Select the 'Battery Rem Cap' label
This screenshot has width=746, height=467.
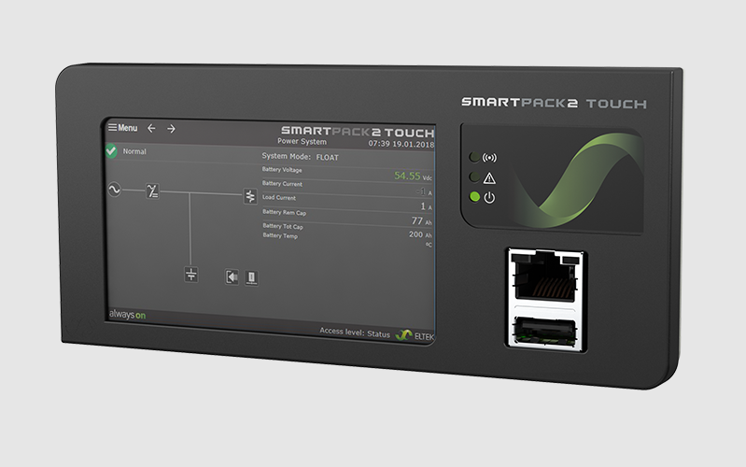tap(284, 212)
